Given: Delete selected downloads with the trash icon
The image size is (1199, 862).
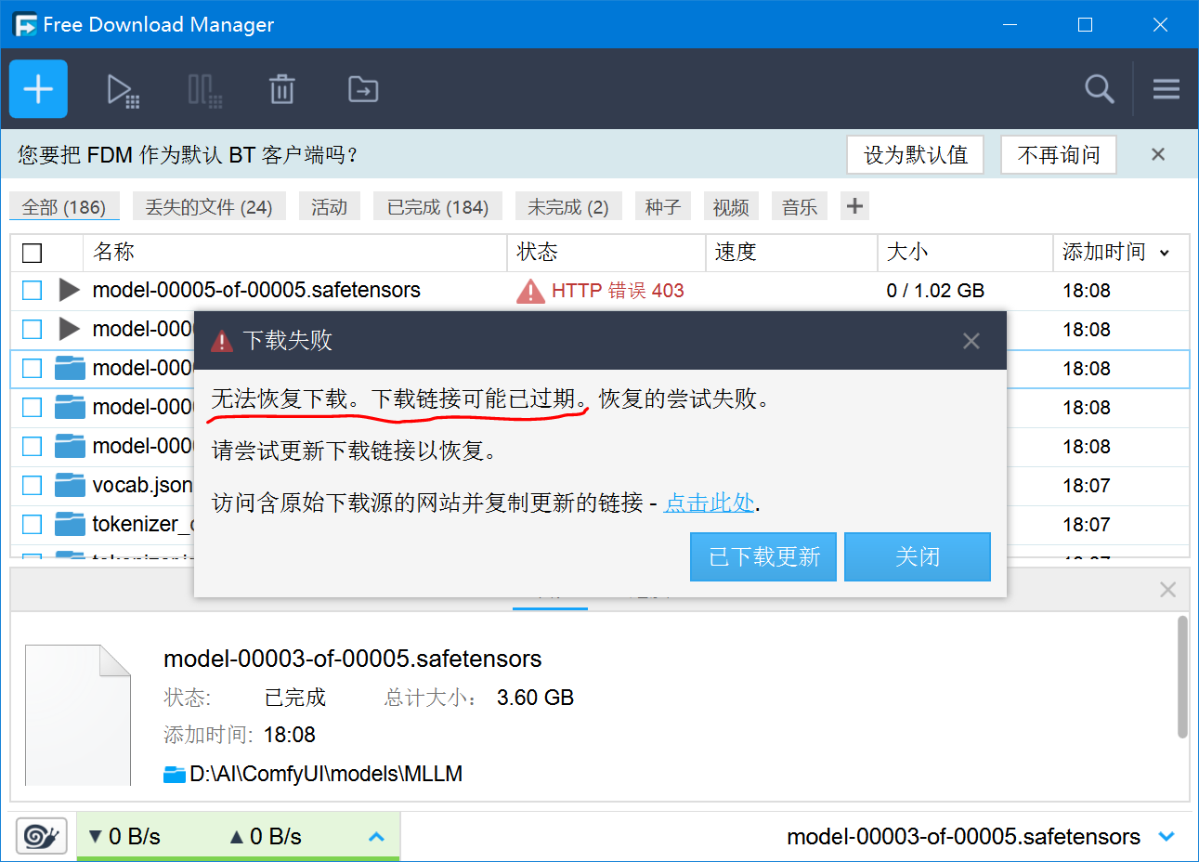Looking at the screenshot, I should (x=282, y=88).
